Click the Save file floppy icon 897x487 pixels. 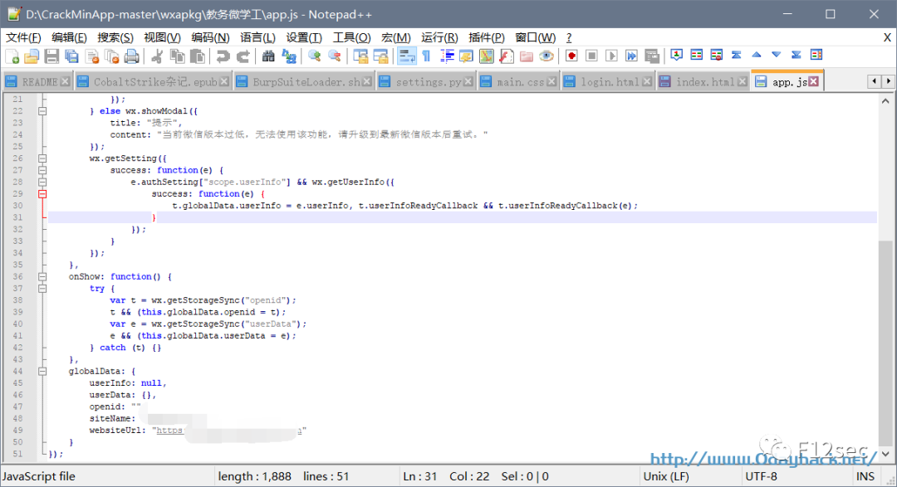tap(51, 56)
